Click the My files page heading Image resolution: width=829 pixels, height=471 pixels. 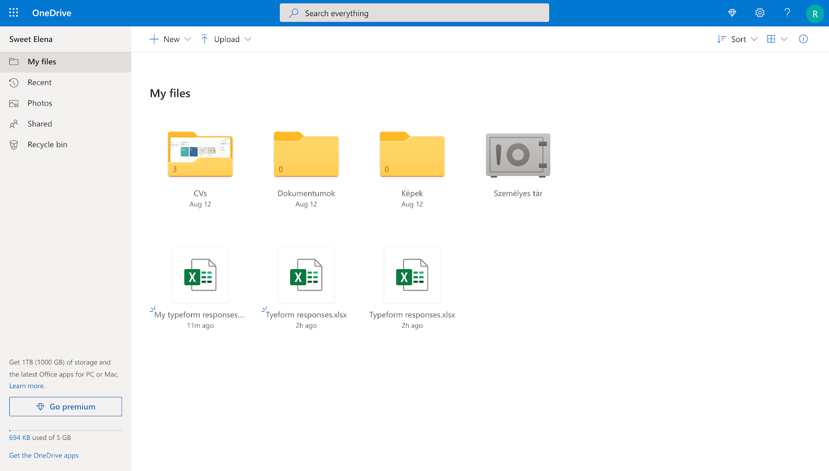(x=170, y=94)
